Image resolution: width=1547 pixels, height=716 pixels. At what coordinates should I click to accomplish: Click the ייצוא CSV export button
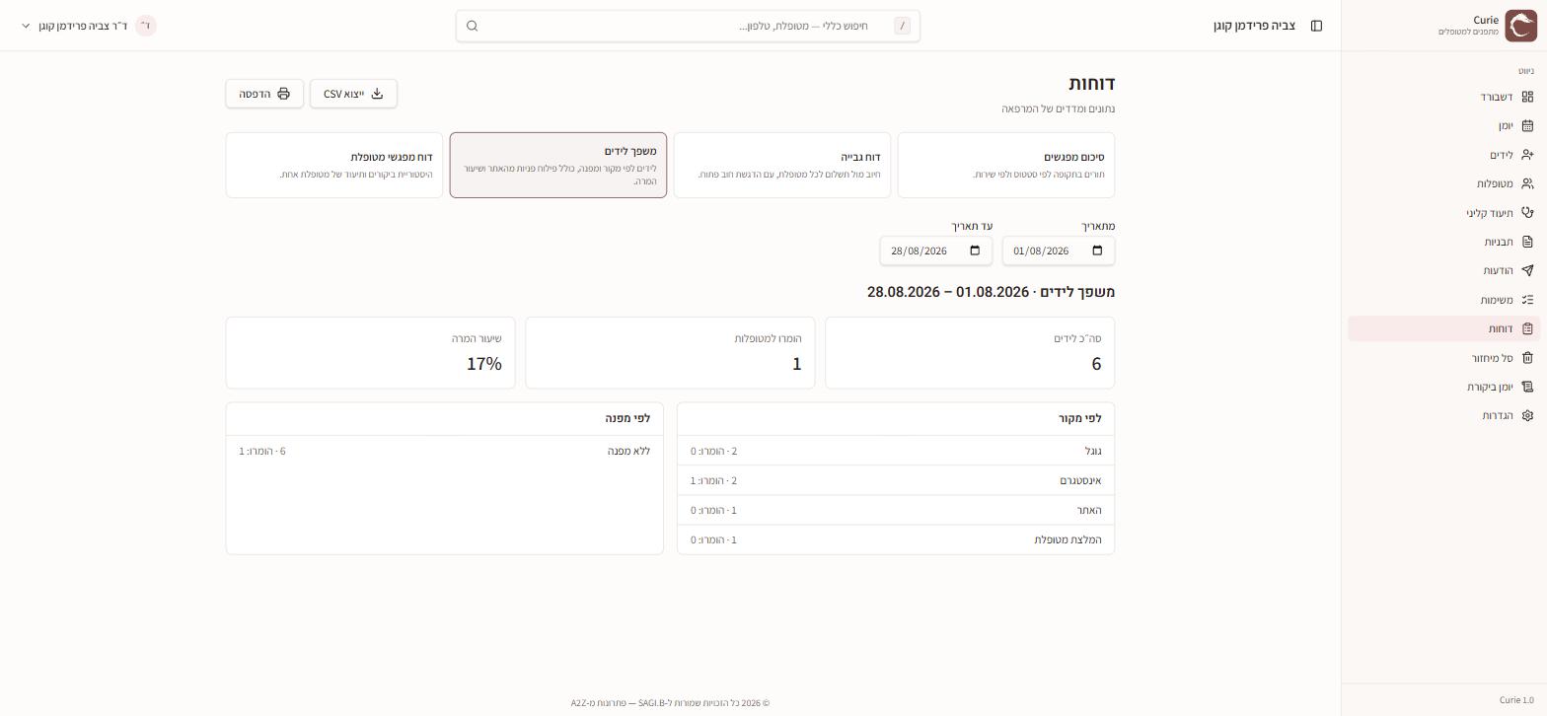(353, 94)
